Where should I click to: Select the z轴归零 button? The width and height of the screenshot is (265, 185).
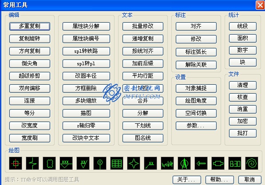pyautogui.click(x=86, y=126)
